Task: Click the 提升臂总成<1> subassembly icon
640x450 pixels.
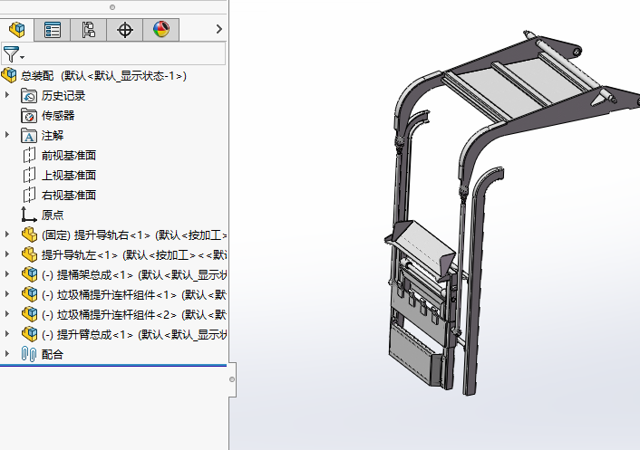Action: tap(29, 335)
